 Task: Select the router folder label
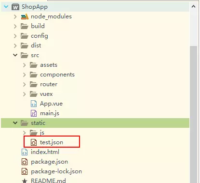(x=49, y=84)
